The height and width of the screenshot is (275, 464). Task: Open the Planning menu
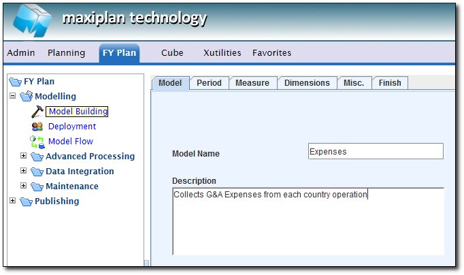pyautogui.click(x=66, y=52)
